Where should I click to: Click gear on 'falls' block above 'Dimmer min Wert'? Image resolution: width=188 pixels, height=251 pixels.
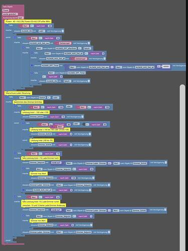(x=24, y=215)
